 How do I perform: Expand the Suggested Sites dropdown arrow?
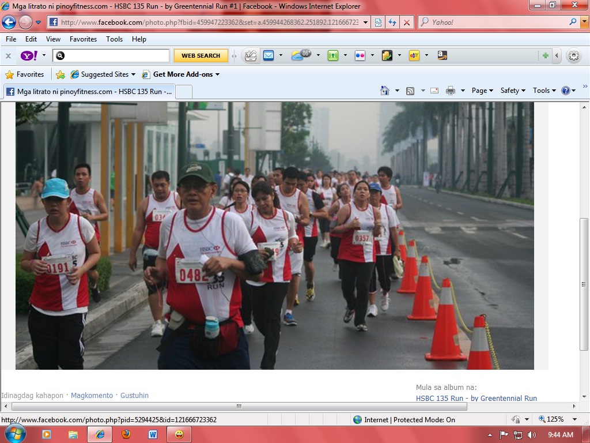click(133, 74)
